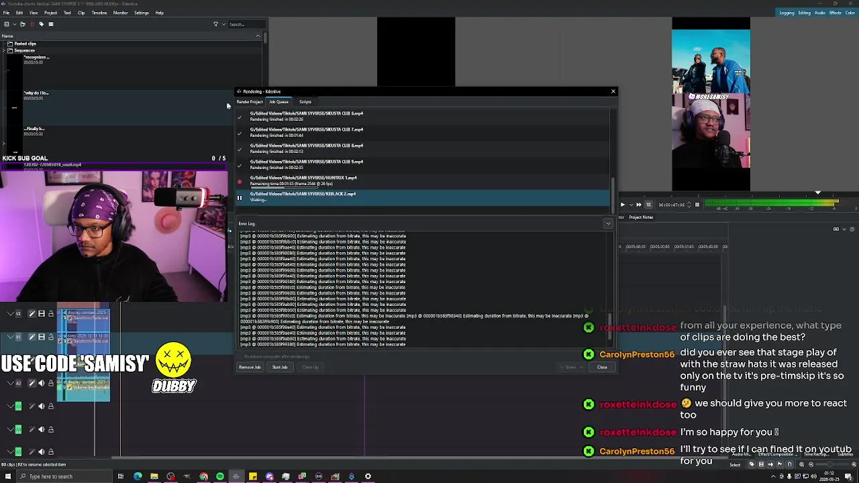859x483 pixels.
Task: Open the Project Notes tab
Action: coord(641,217)
